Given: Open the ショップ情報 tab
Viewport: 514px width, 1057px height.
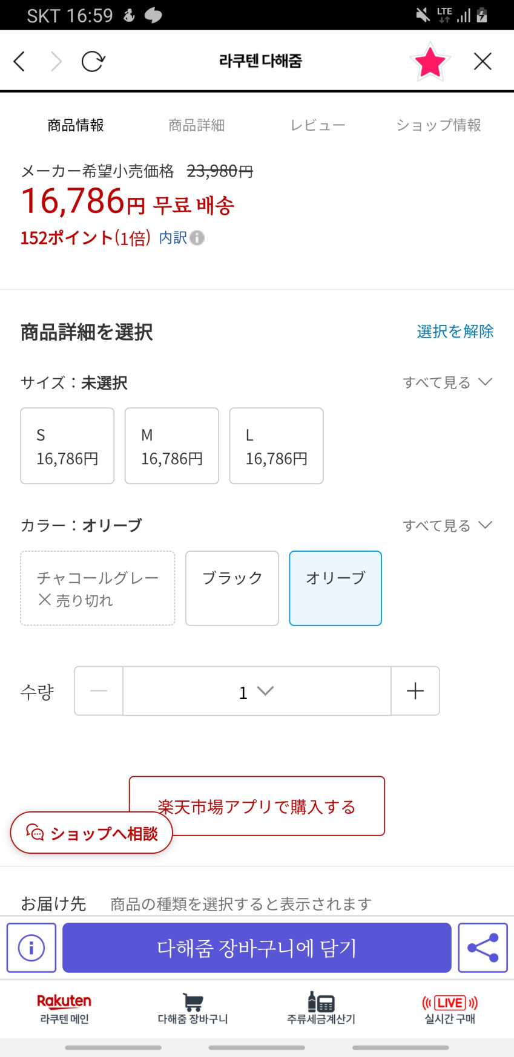Looking at the screenshot, I should 438,125.
